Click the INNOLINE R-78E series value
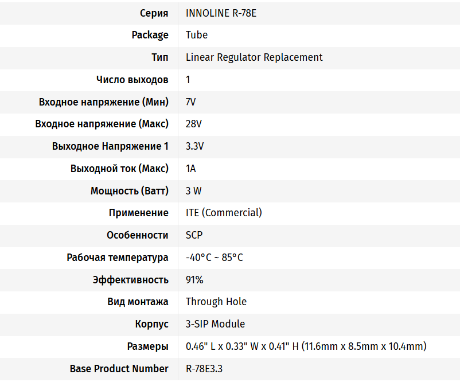 221,13
